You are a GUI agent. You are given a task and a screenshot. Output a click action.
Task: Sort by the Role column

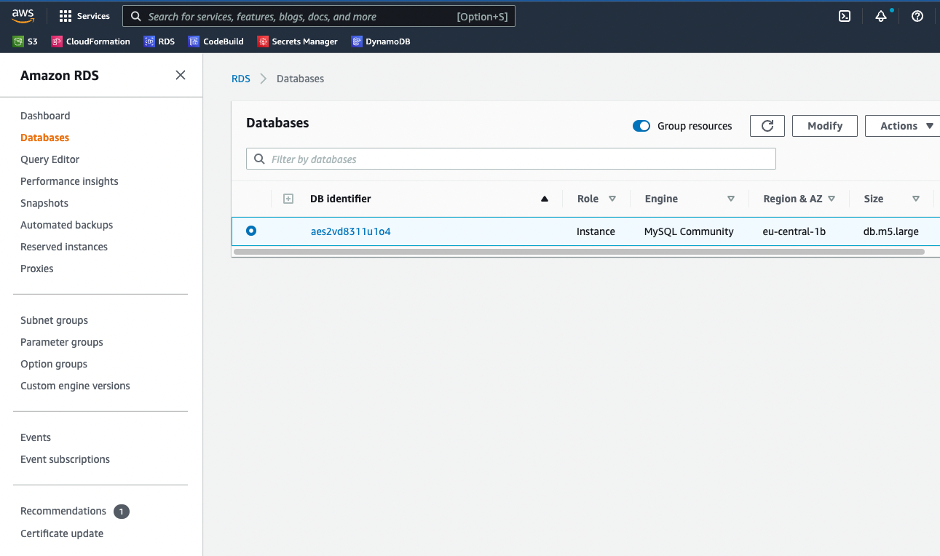(612, 199)
